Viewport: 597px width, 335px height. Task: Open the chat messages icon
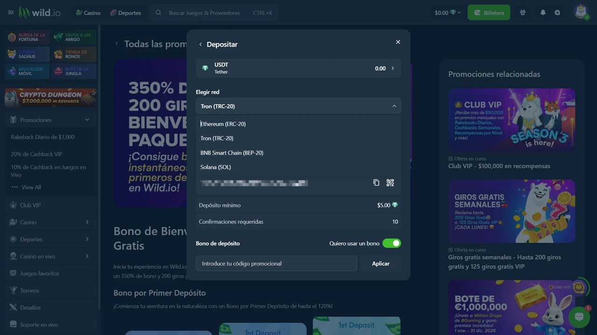point(557,13)
